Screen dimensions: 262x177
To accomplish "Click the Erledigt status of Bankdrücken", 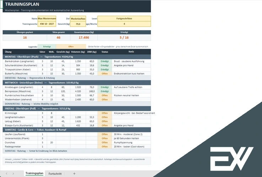I will pyautogui.click(x=105, y=61).
